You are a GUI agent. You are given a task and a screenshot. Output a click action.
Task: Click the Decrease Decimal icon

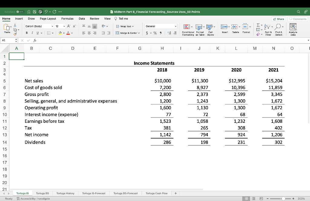[175, 33]
